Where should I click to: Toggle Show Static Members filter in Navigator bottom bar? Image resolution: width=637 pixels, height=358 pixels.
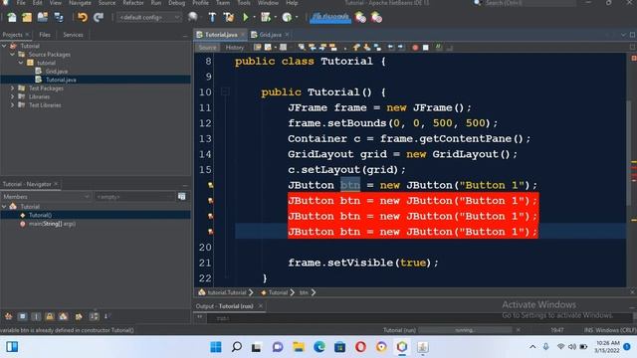(36, 316)
